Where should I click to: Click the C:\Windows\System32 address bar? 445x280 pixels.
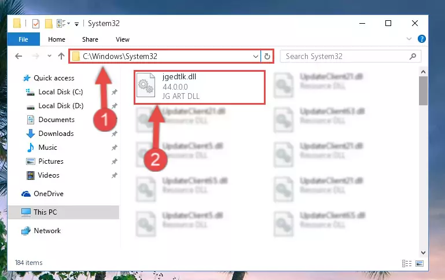pyautogui.click(x=164, y=56)
